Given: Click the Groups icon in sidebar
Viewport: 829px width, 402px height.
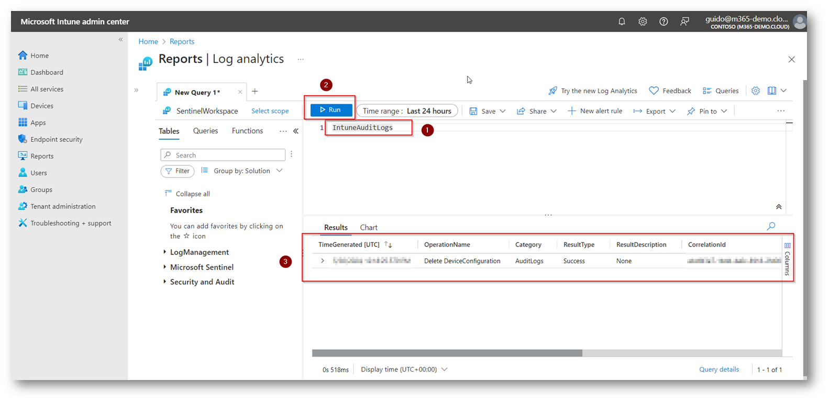Looking at the screenshot, I should [x=23, y=189].
